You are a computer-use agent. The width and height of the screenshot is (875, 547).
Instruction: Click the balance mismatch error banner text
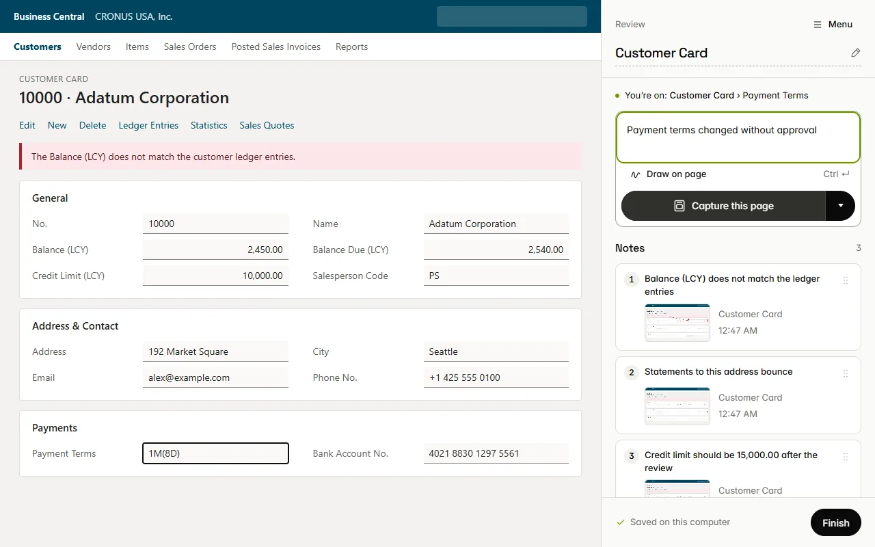pos(163,157)
